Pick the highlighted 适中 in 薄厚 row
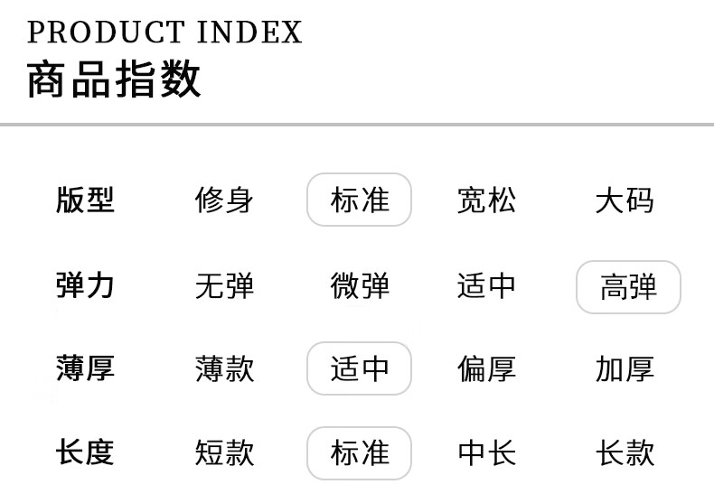Viewport: 714px width, 503px height. pyautogui.click(x=360, y=368)
